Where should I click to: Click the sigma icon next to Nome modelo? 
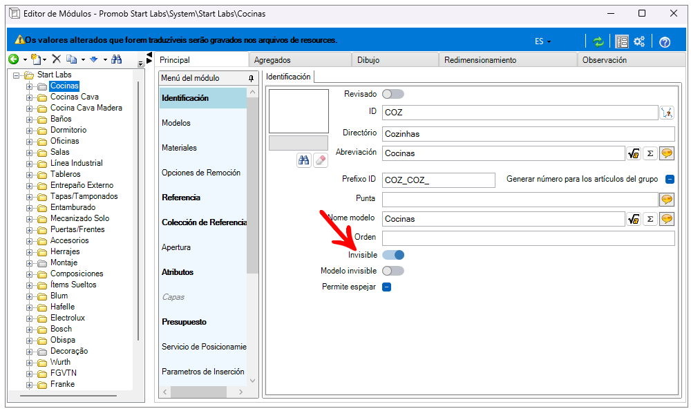[650, 219]
